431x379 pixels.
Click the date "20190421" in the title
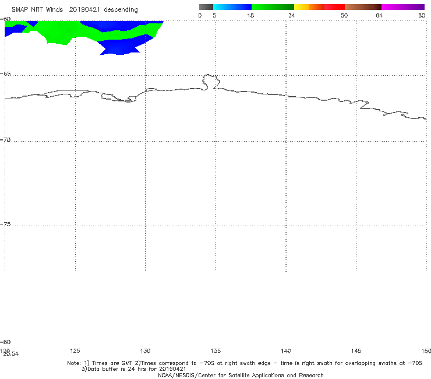coord(84,9)
